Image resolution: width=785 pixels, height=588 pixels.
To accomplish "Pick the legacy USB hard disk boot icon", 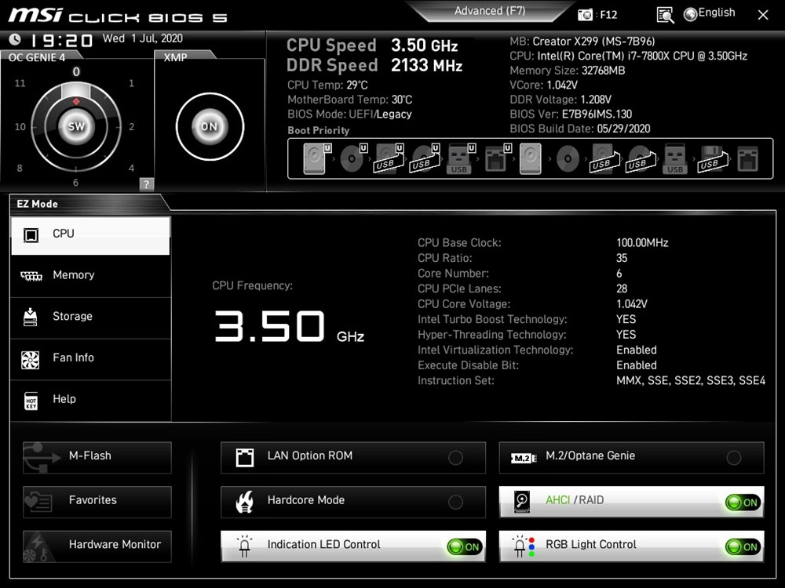I will click(x=604, y=159).
